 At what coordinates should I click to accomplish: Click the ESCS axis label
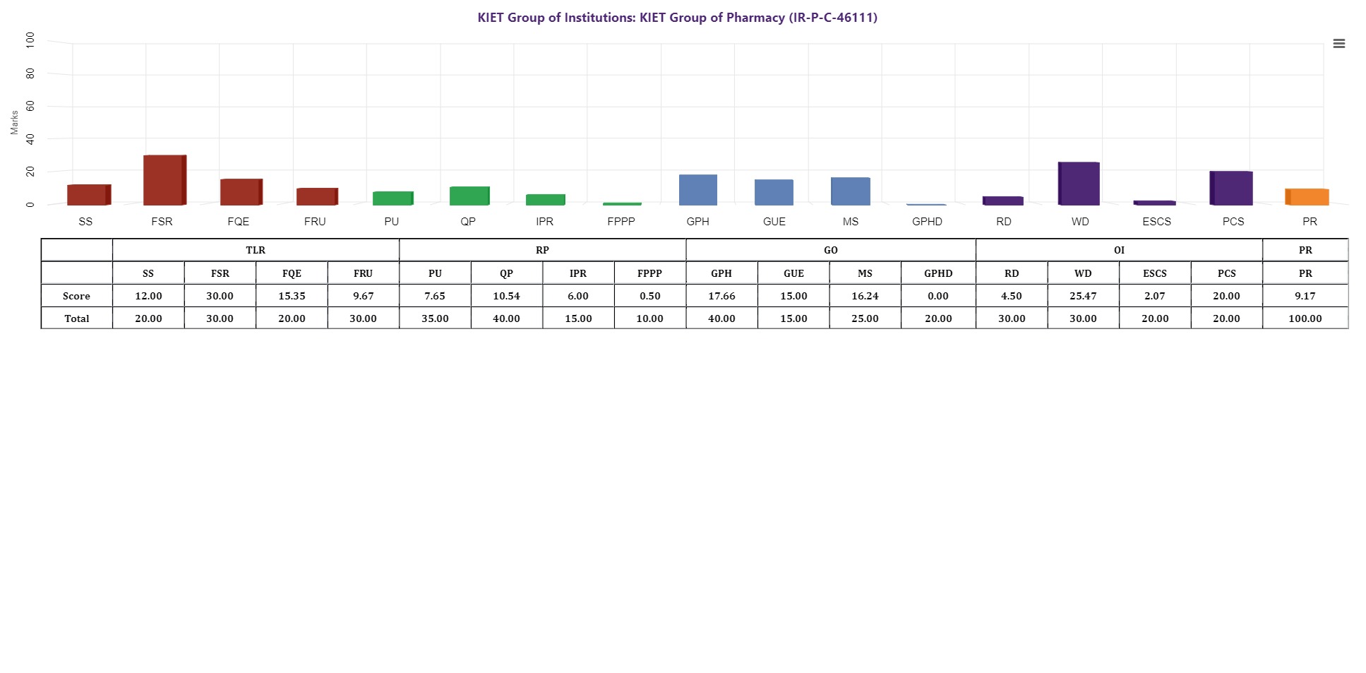(1156, 222)
